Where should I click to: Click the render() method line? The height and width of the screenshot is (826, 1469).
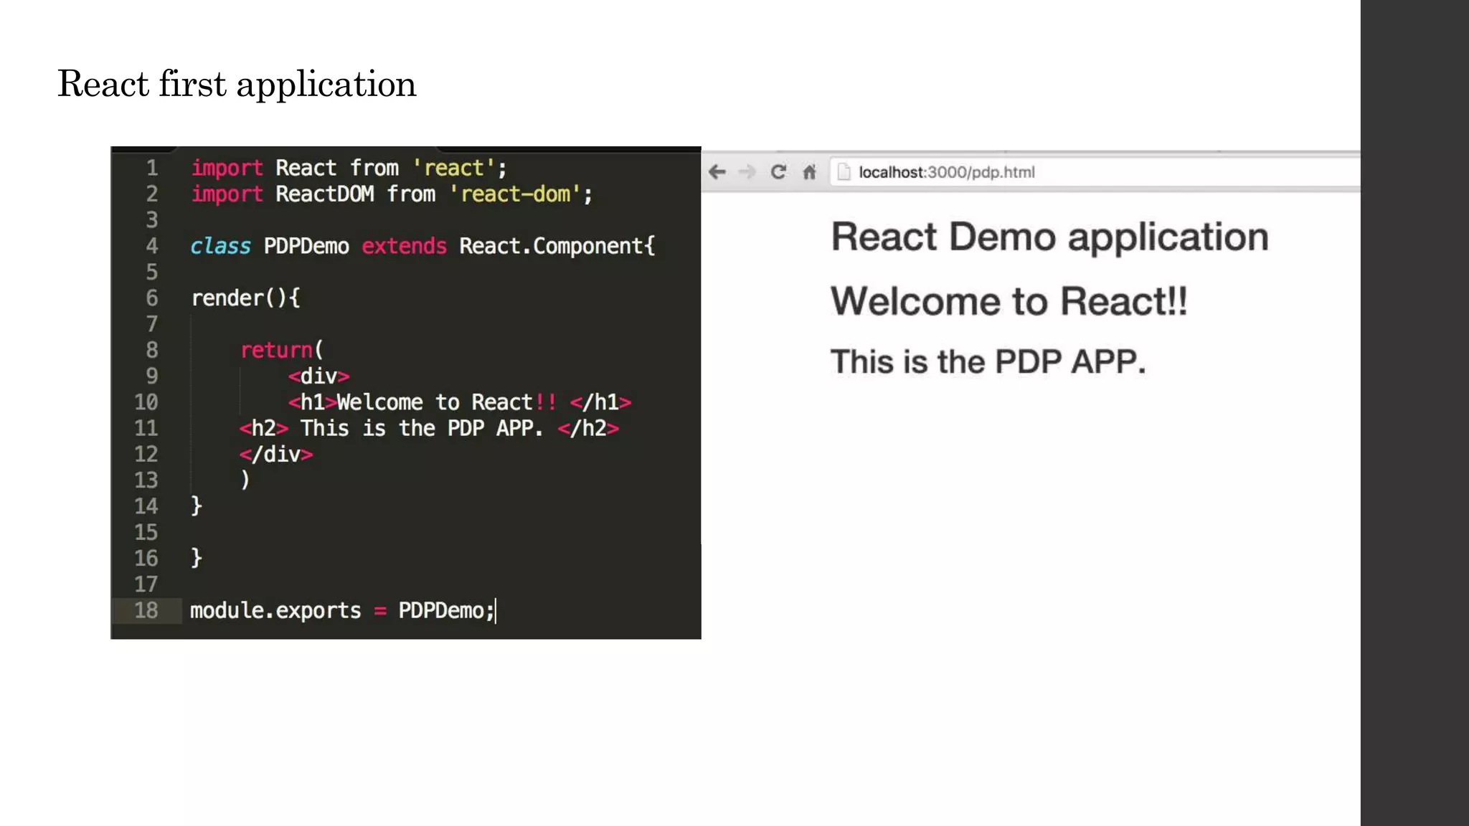pyautogui.click(x=245, y=298)
